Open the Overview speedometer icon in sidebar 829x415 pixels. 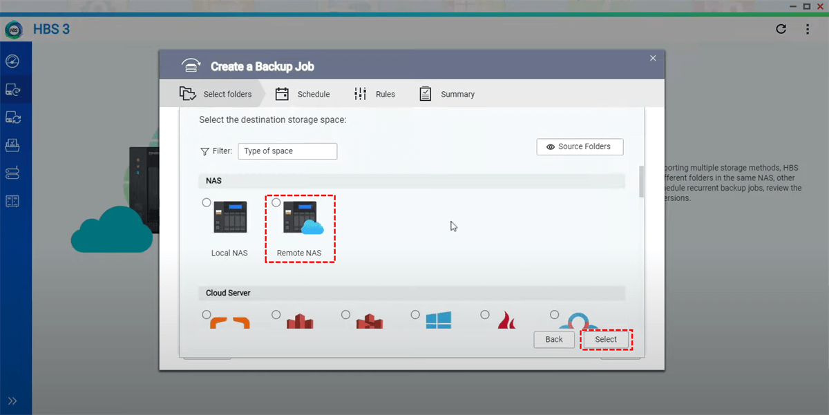pos(12,61)
